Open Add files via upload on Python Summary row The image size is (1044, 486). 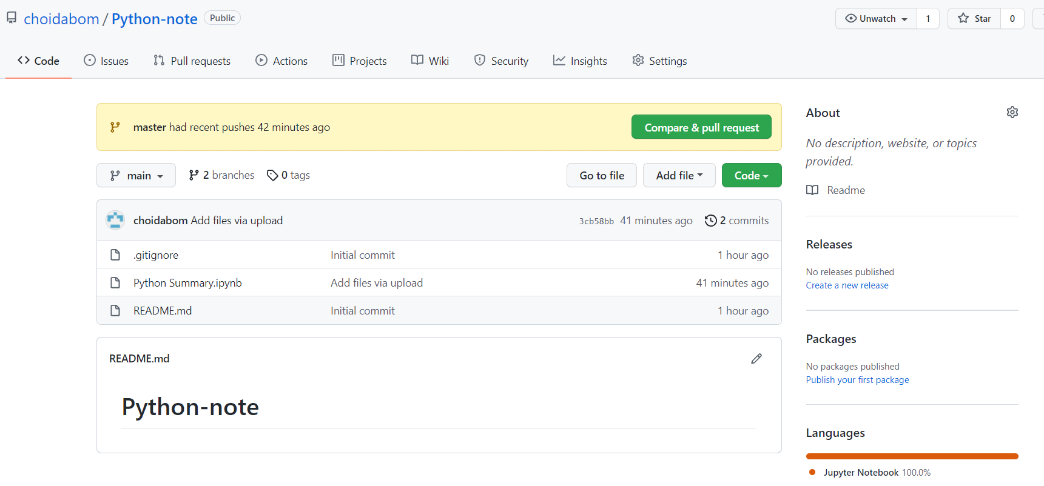coord(377,283)
